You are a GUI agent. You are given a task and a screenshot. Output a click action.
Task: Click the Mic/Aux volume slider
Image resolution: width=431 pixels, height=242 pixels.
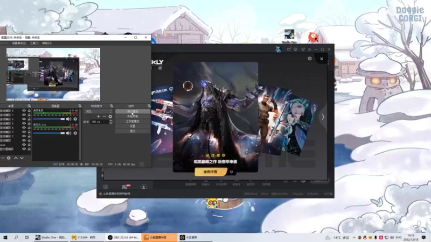click(x=48, y=133)
